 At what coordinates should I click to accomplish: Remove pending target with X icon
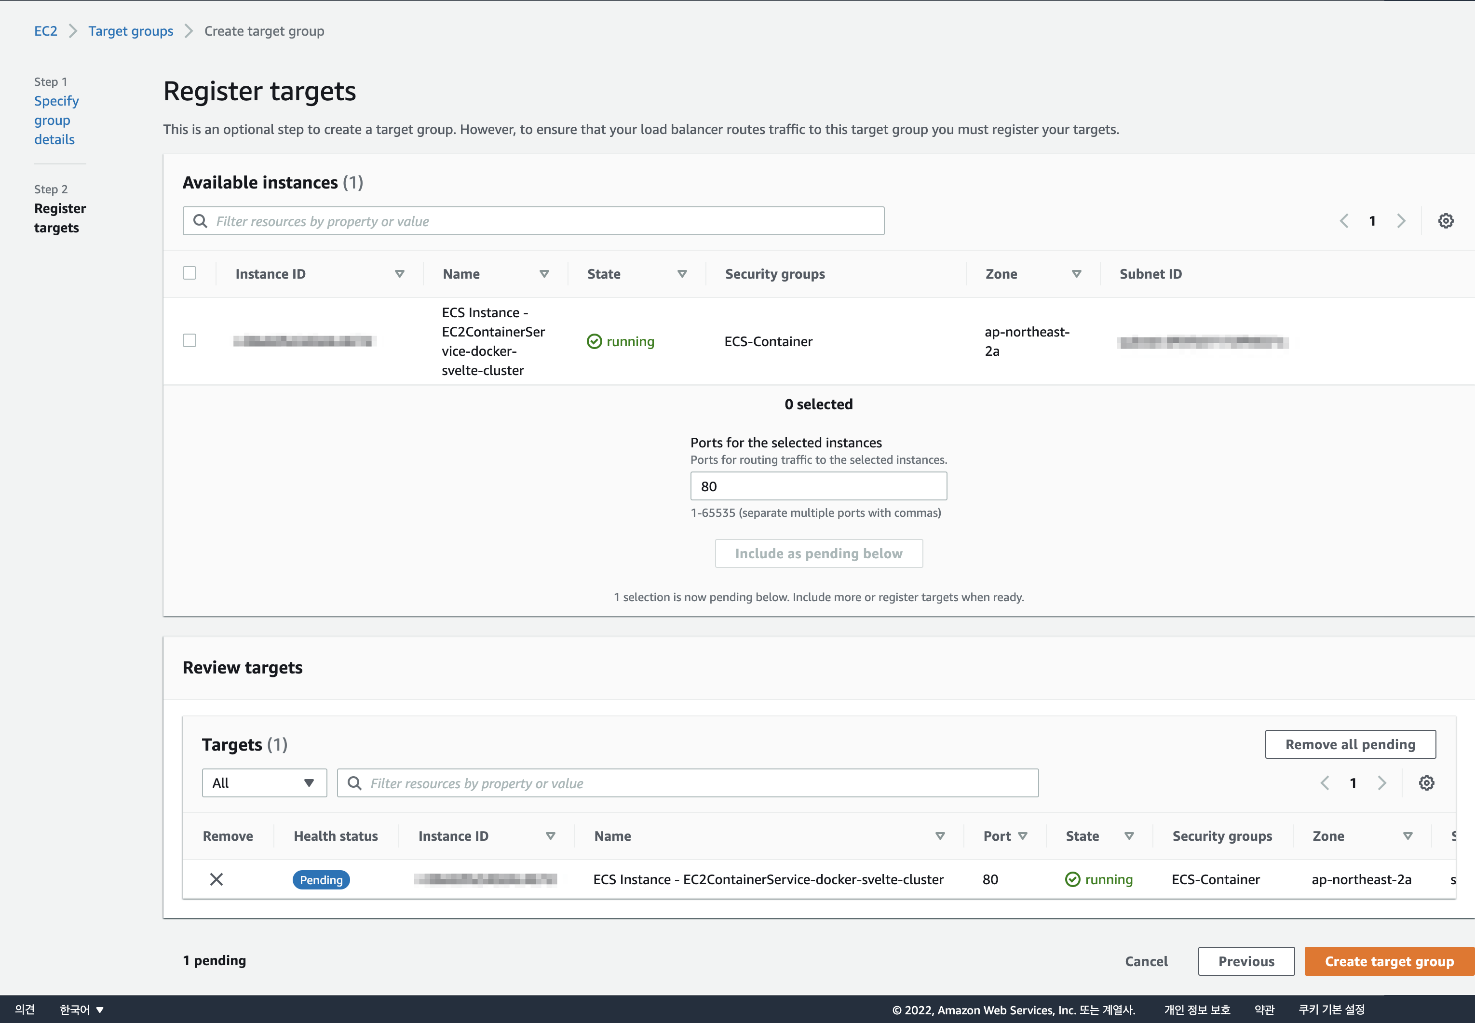click(217, 879)
